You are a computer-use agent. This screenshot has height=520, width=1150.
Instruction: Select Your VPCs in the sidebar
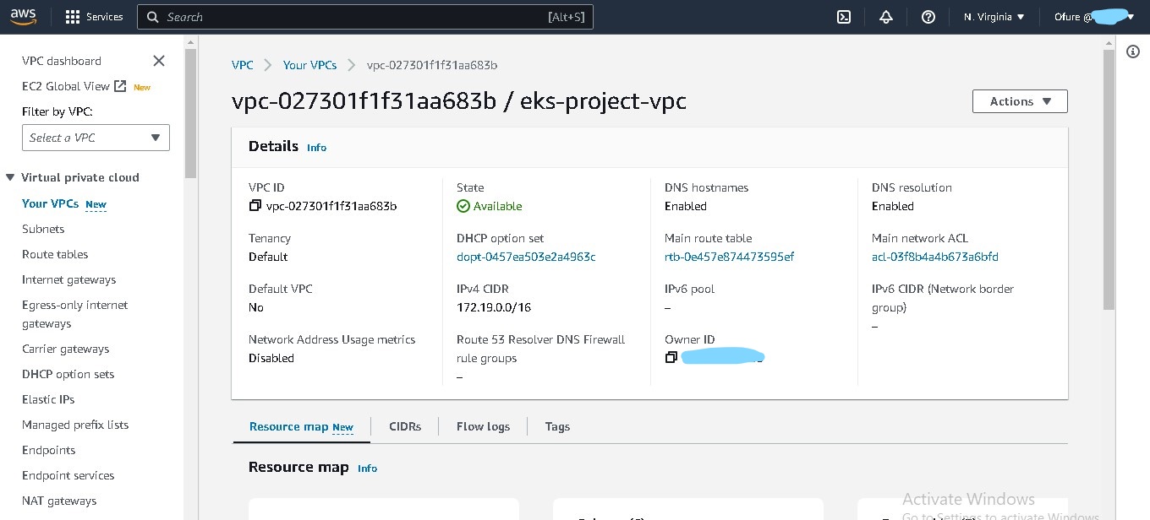tap(51, 203)
